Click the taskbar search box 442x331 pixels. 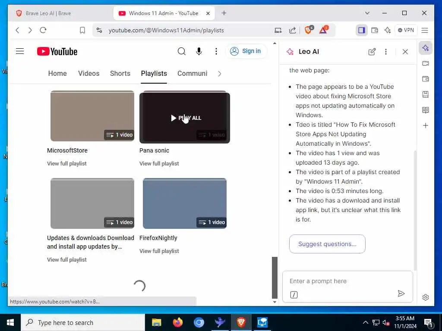click(x=83, y=322)
